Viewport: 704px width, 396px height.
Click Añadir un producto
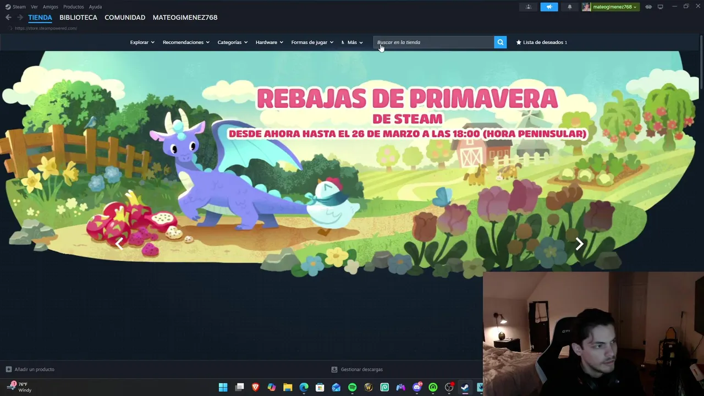coord(34,370)
